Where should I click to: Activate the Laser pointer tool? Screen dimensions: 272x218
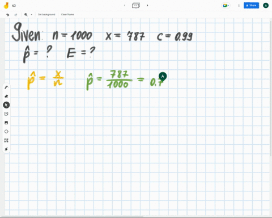click(x=6, y=149)
